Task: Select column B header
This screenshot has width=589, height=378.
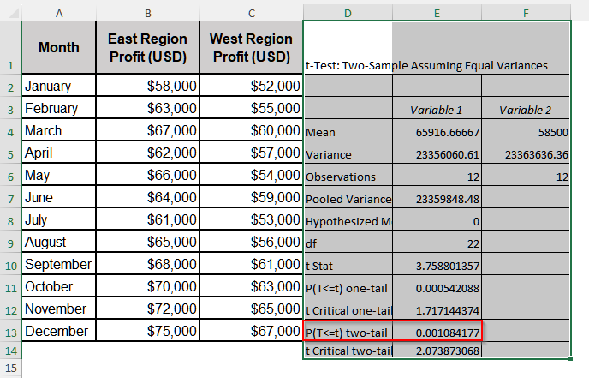Action: point(148,13)
